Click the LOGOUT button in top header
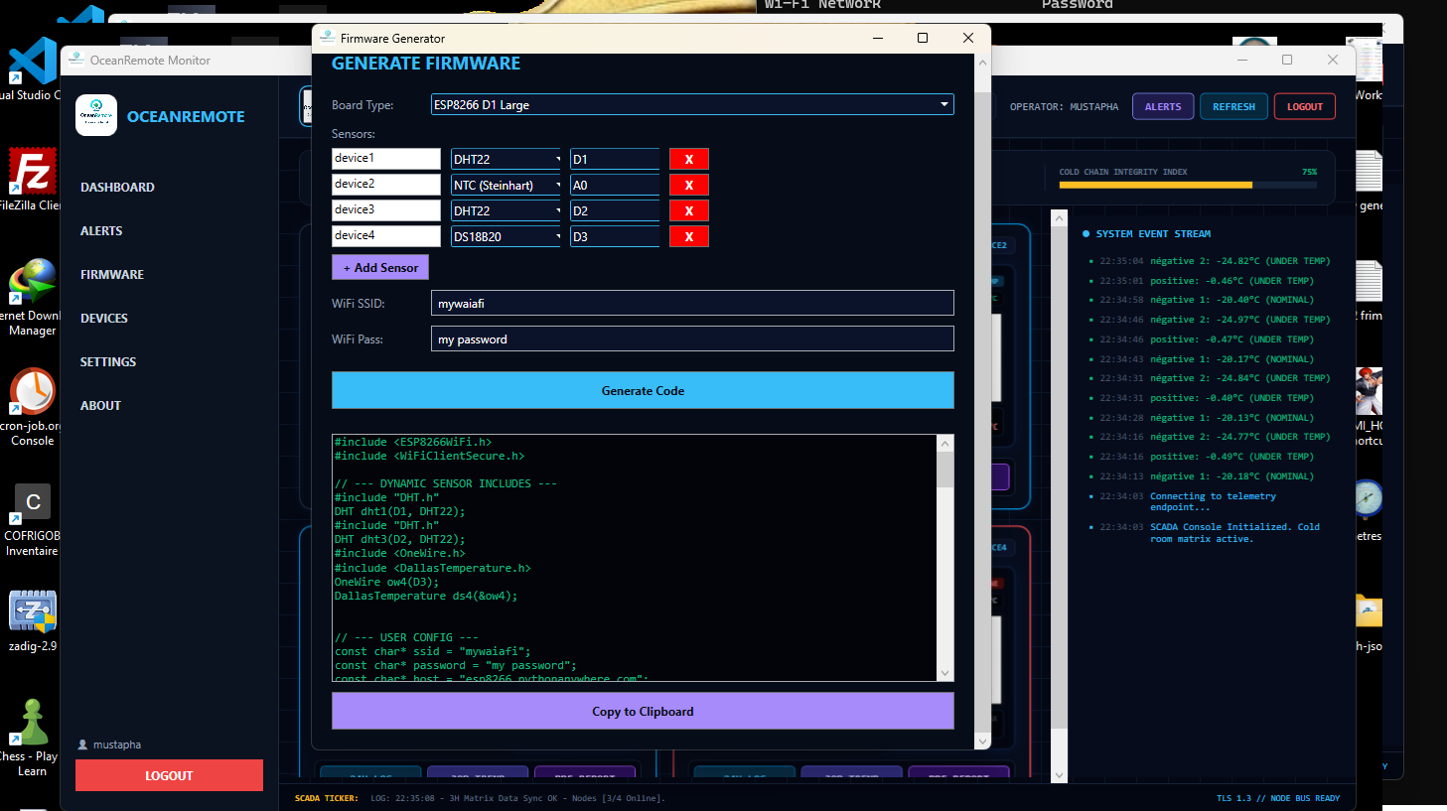 pyautogui.click(x=1305, y=106)
